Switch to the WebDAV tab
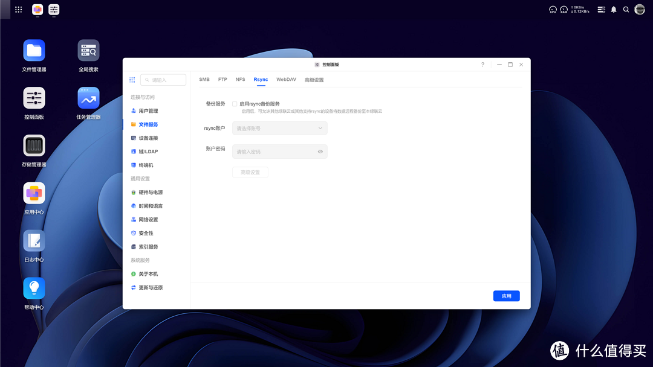The image size is (653, 367). [x=286, y=80]
